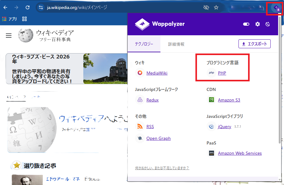Viewport: 284px width, 185px height.
Task: Reload the Wikipedia page
Action: tap(28, 7)
